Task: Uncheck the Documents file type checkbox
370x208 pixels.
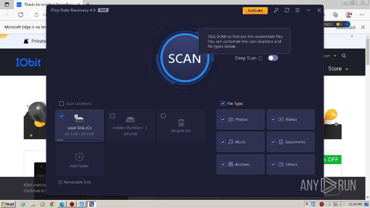Action: (273, 142)
